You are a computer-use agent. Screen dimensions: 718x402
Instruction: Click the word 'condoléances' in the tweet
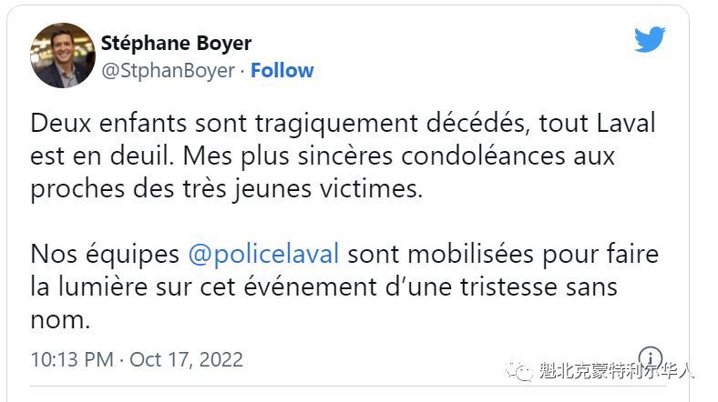pos(484,156)
